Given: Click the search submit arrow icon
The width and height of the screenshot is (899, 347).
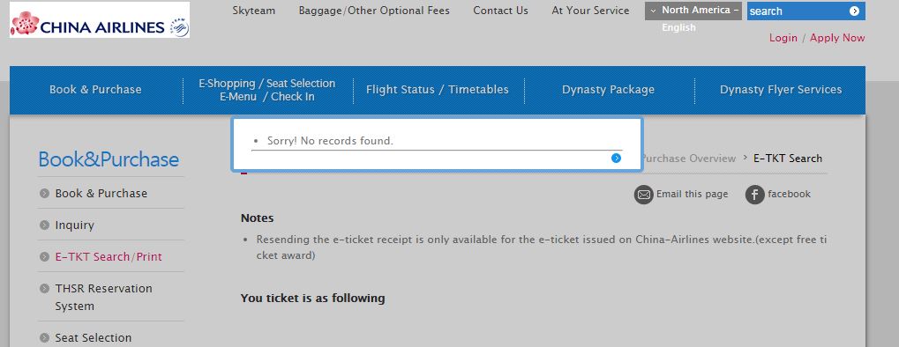Looking at the screenshot, I should click(854, 11).
